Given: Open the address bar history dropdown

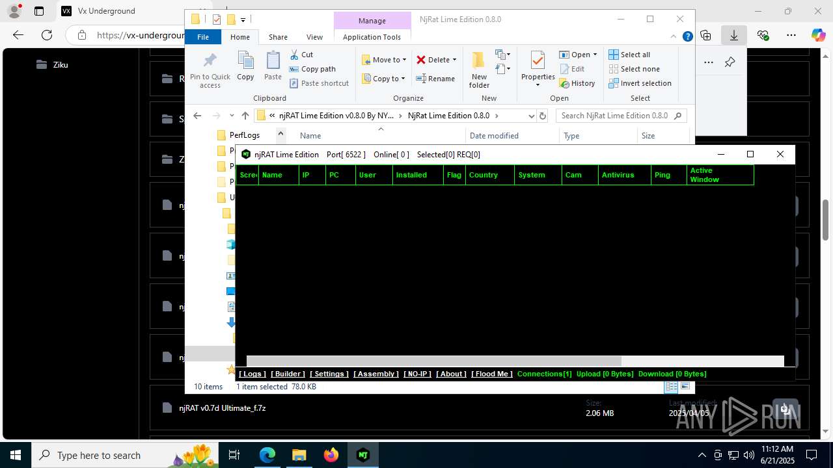Looking at the screenshot, I should coord(530,116).
